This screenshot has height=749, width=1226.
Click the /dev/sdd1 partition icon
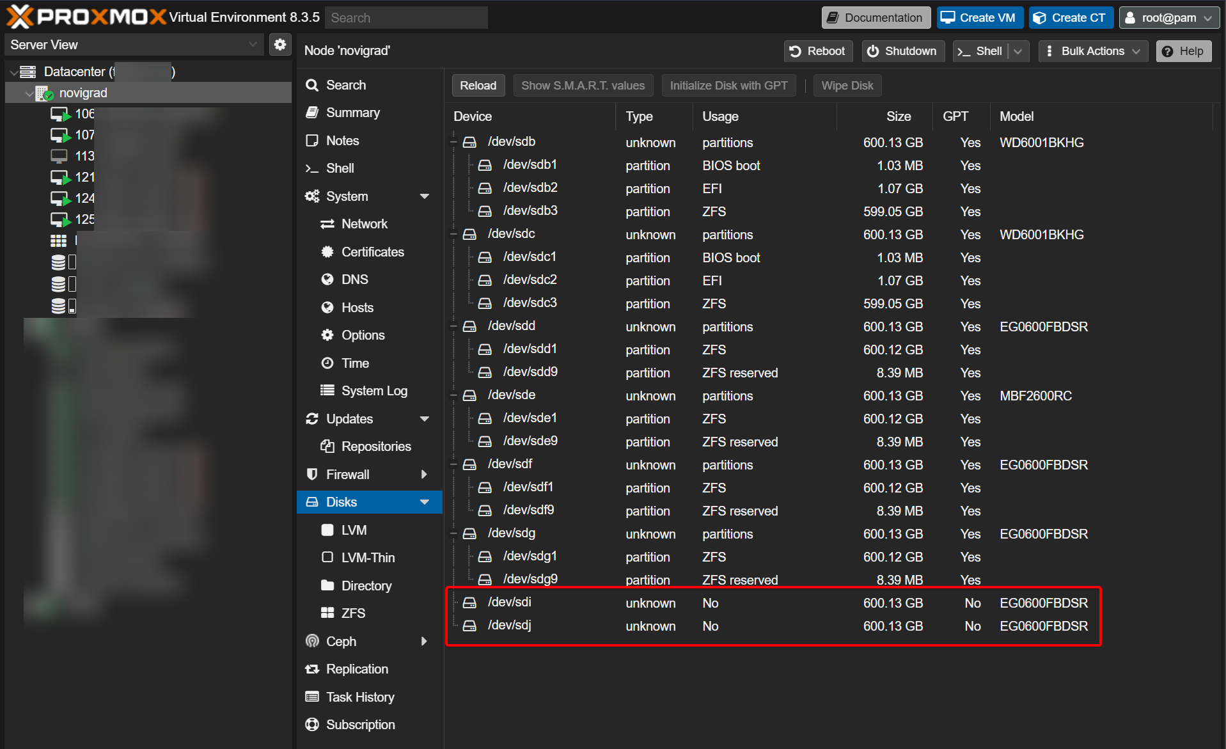(485, 349)
